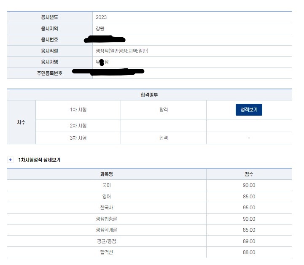Click the 한국사 score 95.00
304x265 pixels.
(249, 208)
